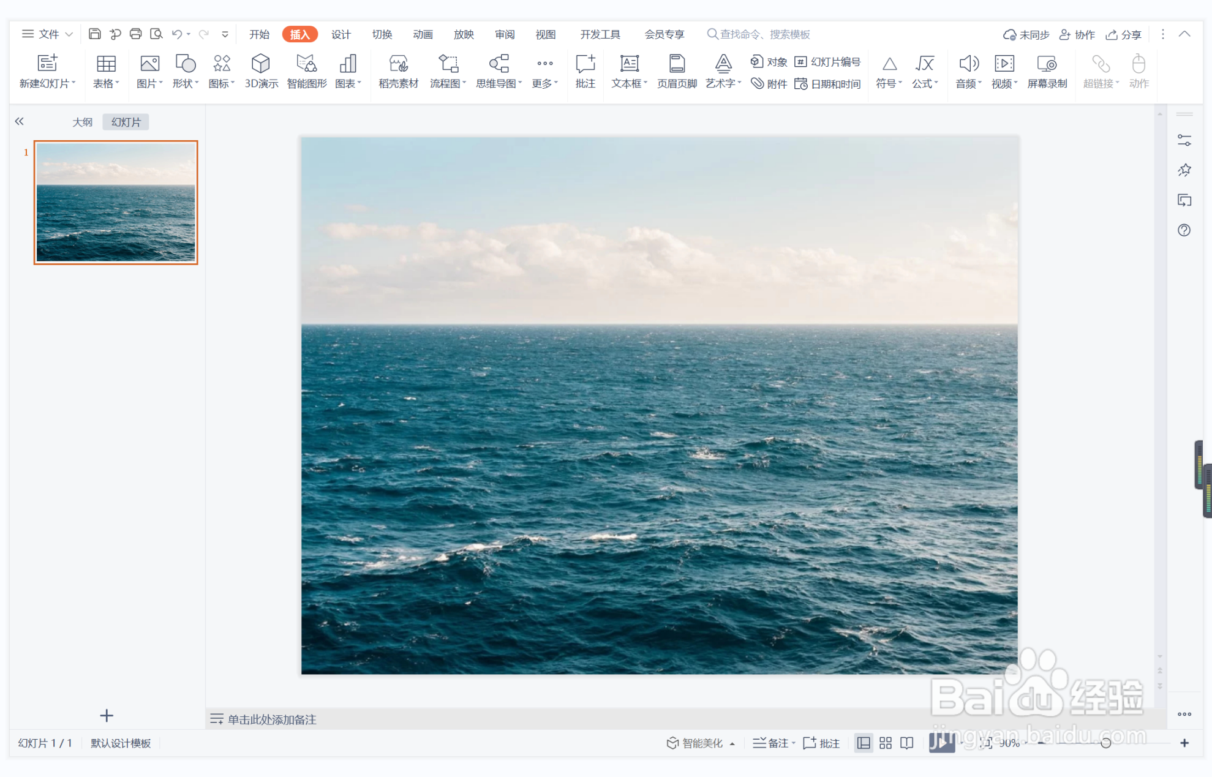Screen dimensions: 1212x777
Task: Click to add speaker notes
Action: pyautogui.click(x=272, y=719)
